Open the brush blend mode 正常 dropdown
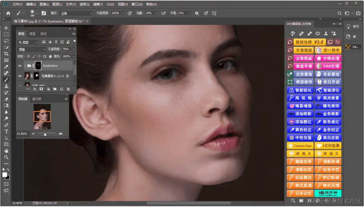Screen dimensions: 364x207 click(x=76, y=13)
